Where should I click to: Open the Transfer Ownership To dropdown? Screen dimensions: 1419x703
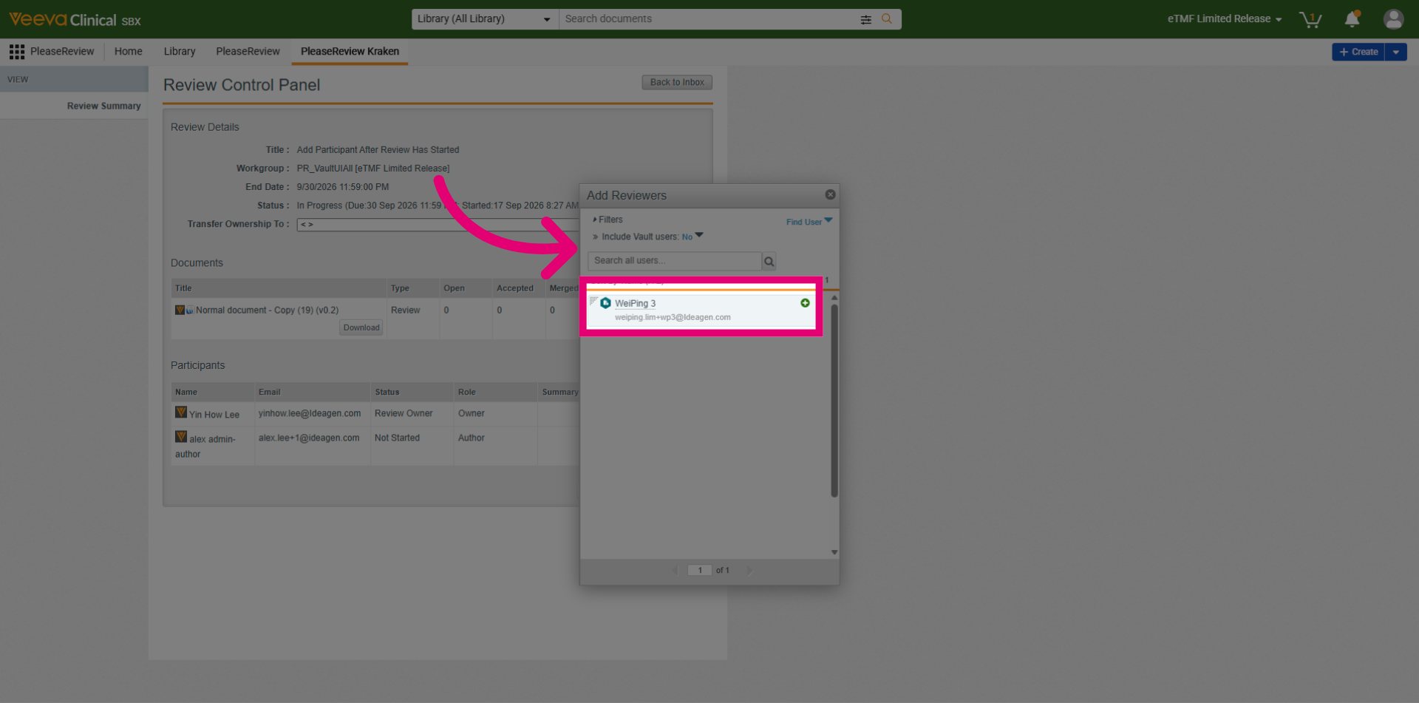point(438,224)
